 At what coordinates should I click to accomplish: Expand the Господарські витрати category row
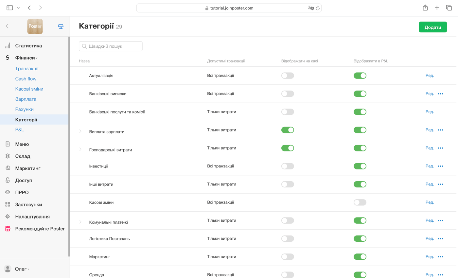pos(80,149)
